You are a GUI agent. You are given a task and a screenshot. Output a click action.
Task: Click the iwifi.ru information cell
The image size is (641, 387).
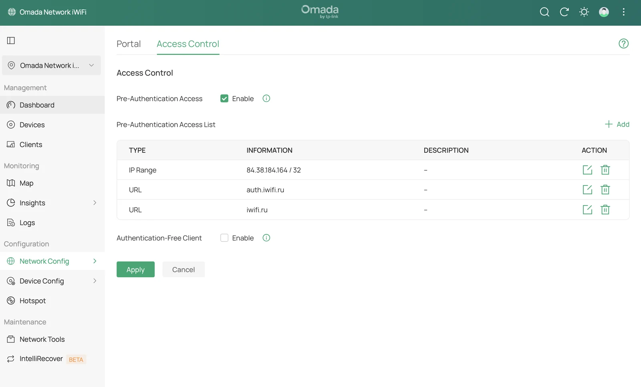click(257, 210)
